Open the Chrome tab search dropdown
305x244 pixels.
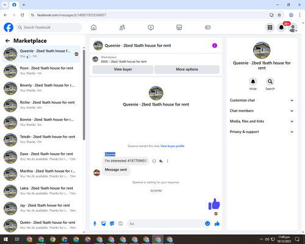(x=5, y=5)
